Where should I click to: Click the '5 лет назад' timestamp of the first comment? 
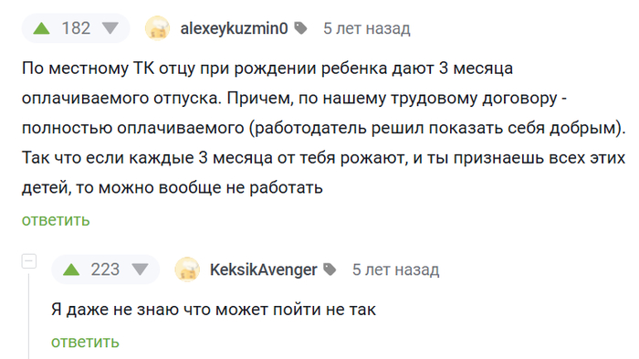click(x=367, y=28)
